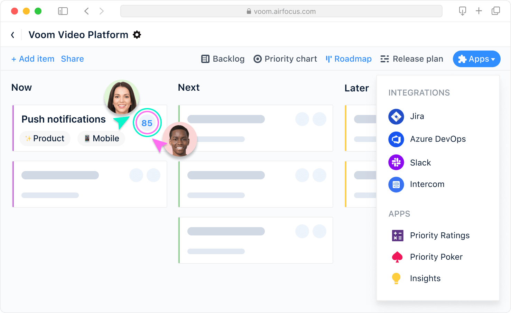The width and height of the screenshot is (511, 313).
Task: Click the Share button
Action: 72,59
